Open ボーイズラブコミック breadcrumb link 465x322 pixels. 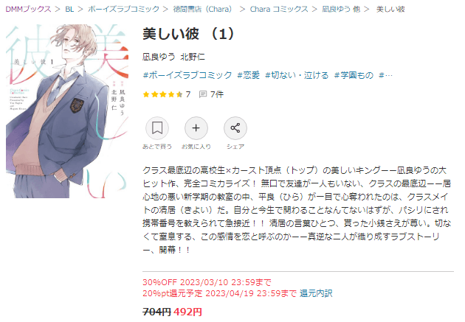coord(123,9)
